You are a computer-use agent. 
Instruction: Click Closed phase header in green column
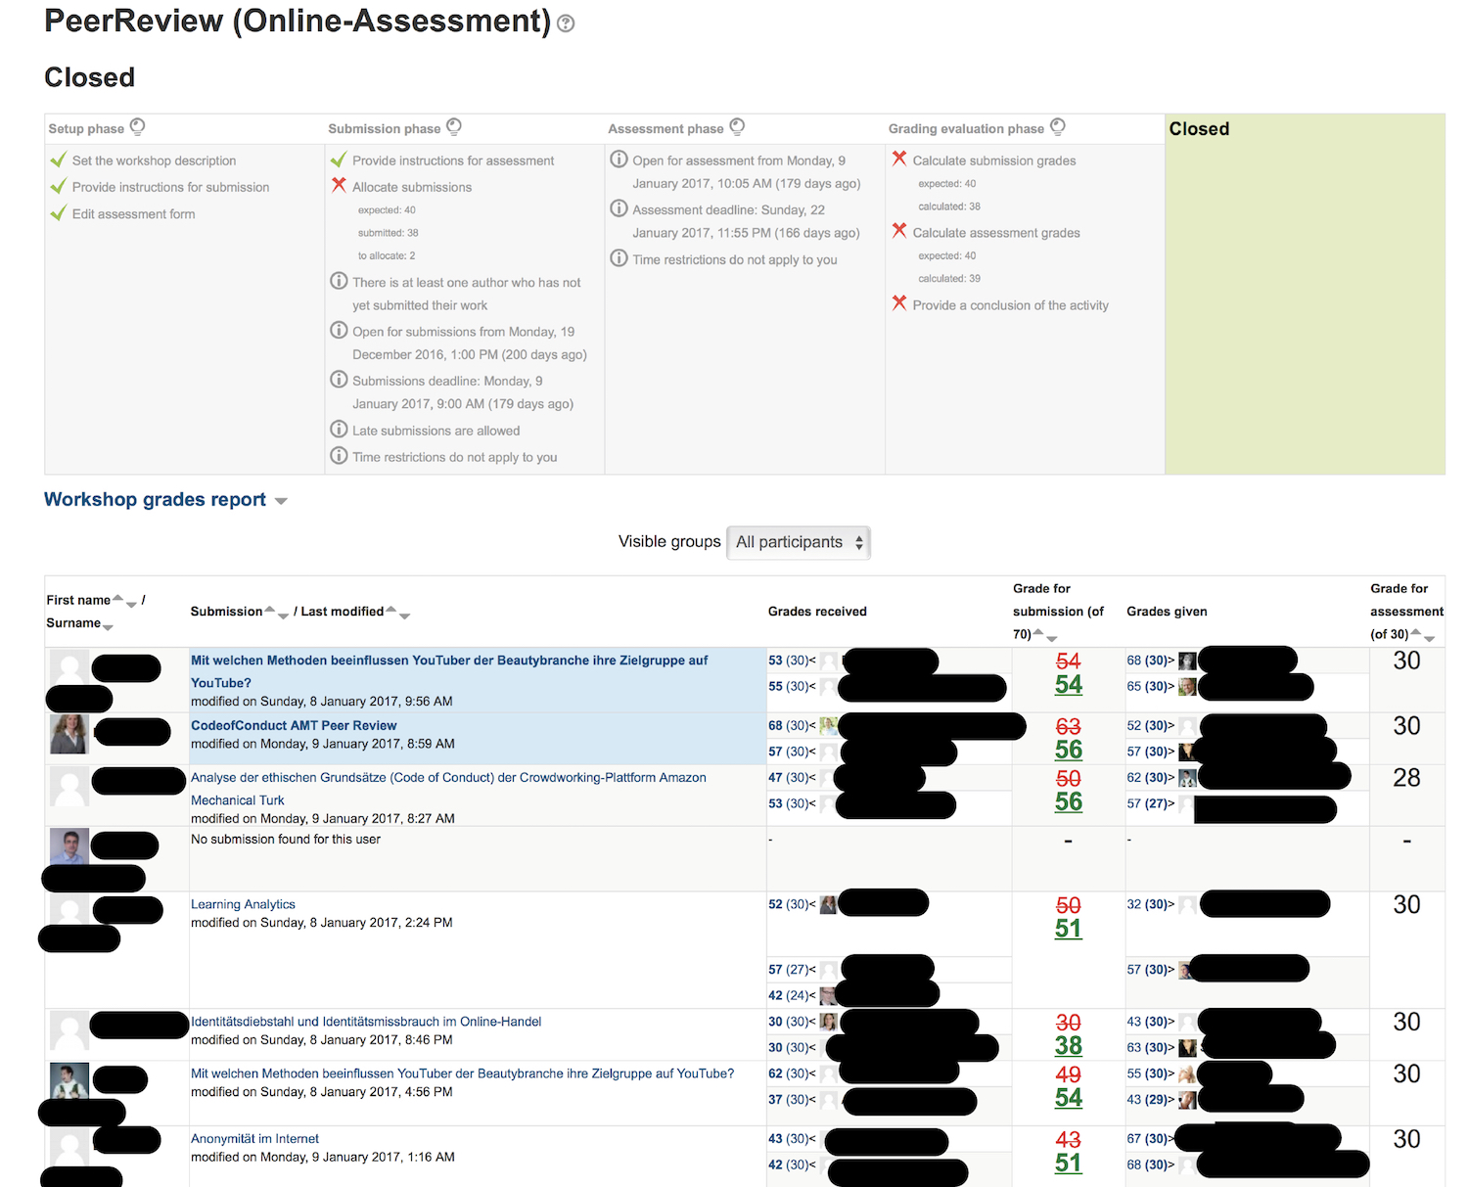click(1199, 129)
